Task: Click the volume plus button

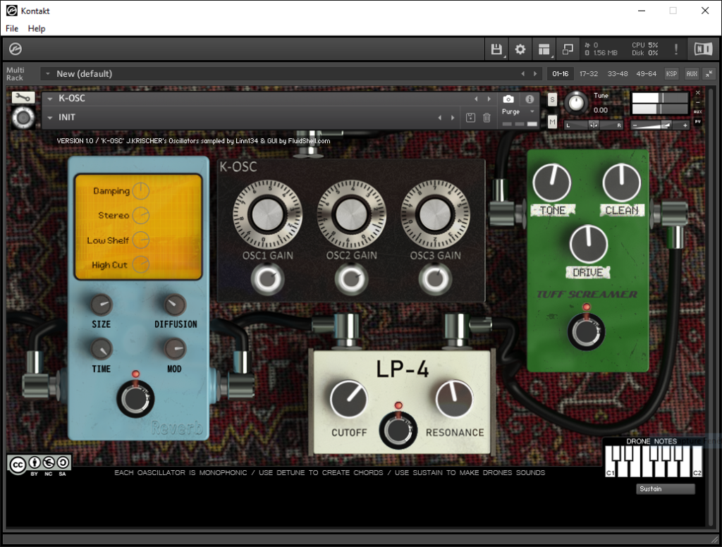Action: tap(685, 125)
